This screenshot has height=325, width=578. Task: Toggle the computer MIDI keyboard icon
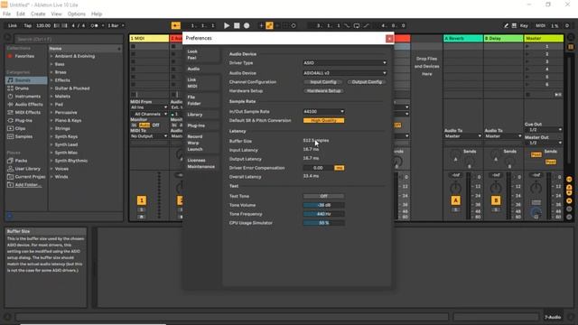point(514,26)
